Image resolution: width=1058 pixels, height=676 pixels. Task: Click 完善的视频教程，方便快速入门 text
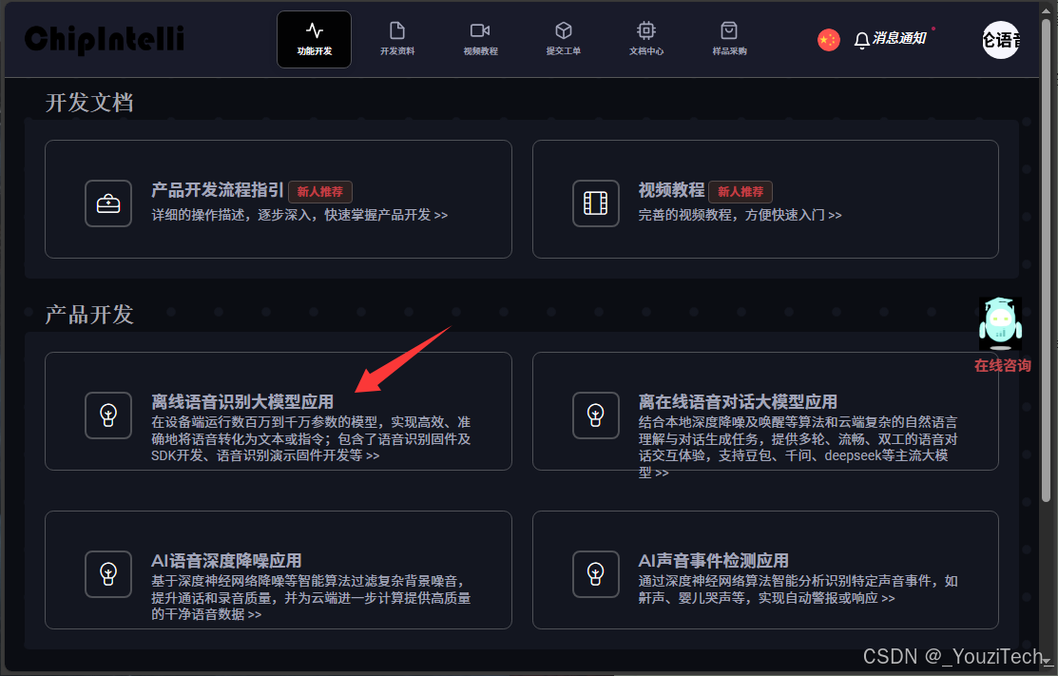(x=741, y=215)
